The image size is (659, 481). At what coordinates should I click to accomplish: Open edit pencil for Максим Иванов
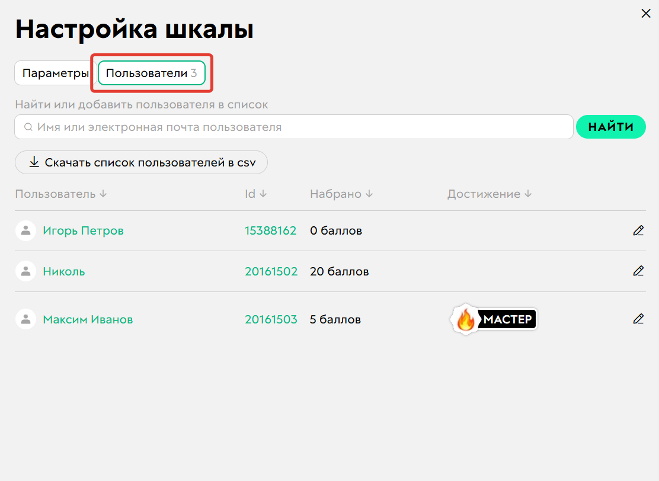(638, 319)
